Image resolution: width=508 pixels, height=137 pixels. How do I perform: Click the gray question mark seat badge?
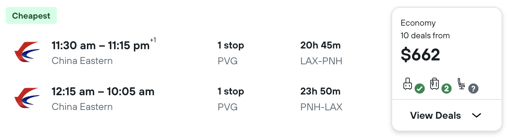click(x=473, y=89)
